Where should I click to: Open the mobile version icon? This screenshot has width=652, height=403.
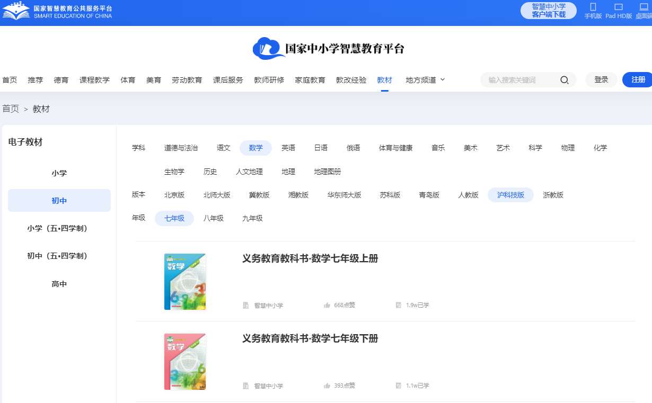(x=593, y=7)
